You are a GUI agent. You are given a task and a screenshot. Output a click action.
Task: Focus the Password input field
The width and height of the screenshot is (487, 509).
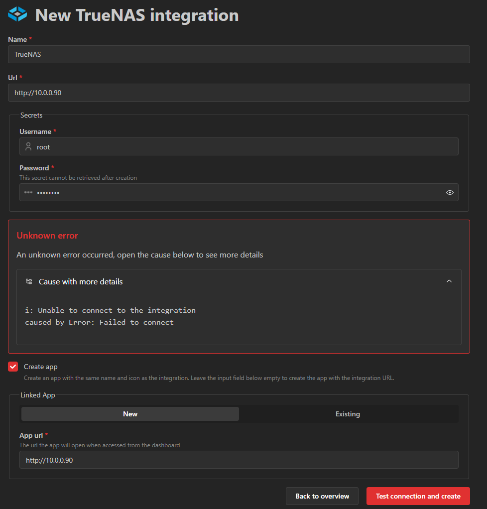tap(239, 192)
